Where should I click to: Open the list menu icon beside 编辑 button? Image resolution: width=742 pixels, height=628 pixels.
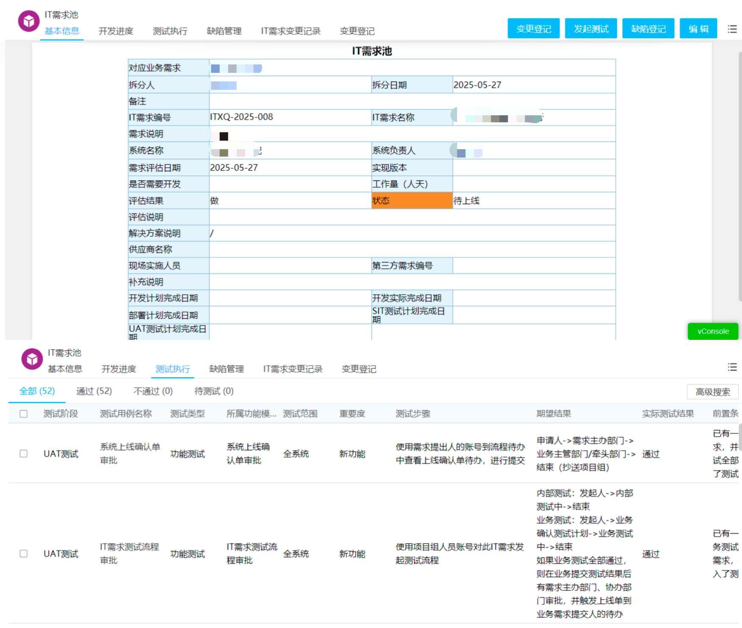[732, 29]
